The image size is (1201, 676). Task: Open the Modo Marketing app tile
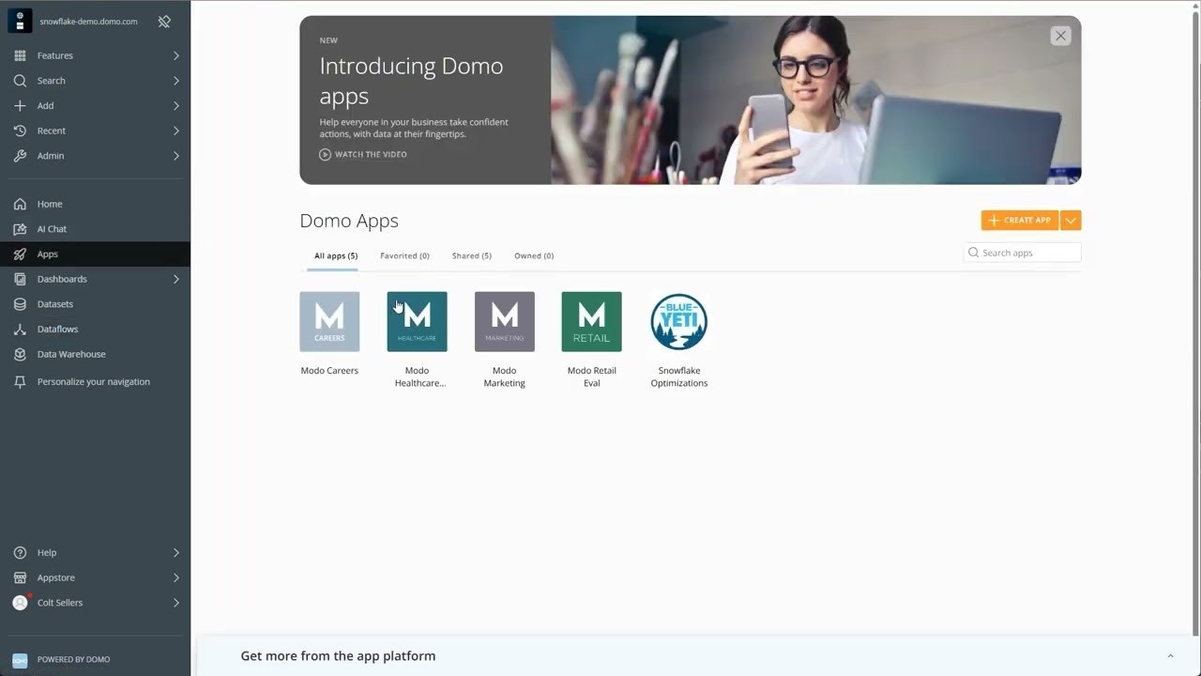[504, 321]
